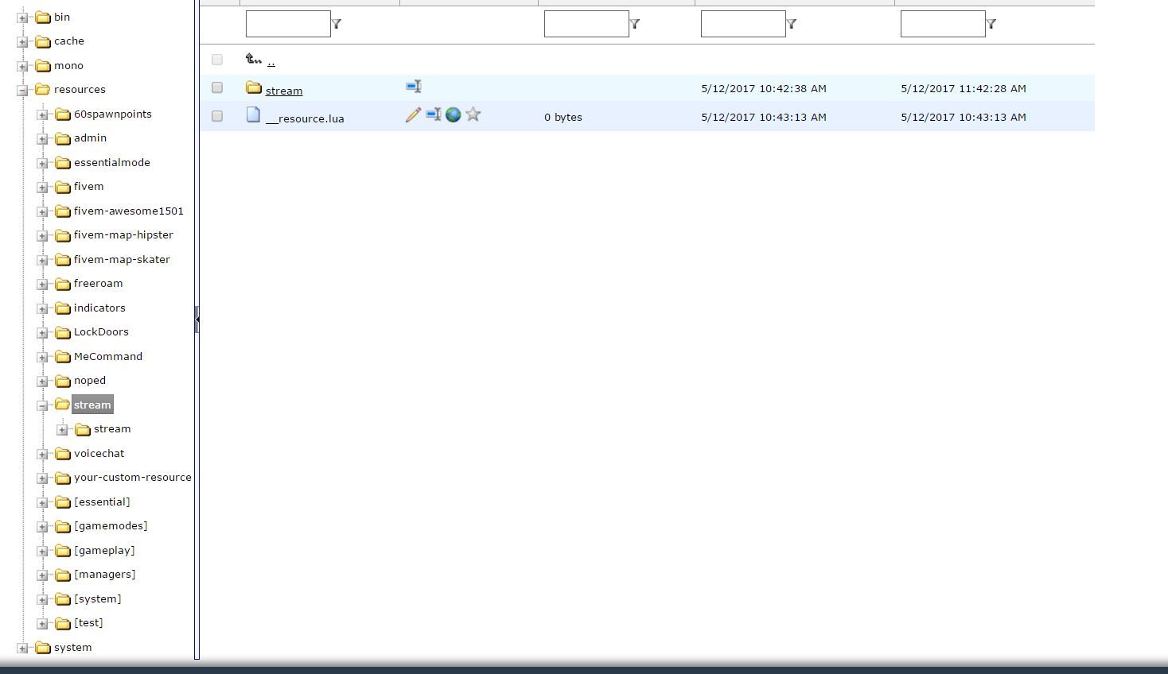Go up to the parent directory link

(271, 61)
